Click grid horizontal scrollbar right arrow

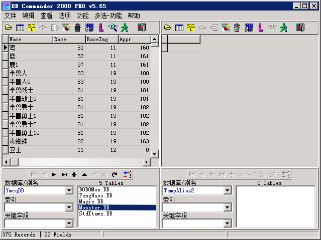coord(147,162)
